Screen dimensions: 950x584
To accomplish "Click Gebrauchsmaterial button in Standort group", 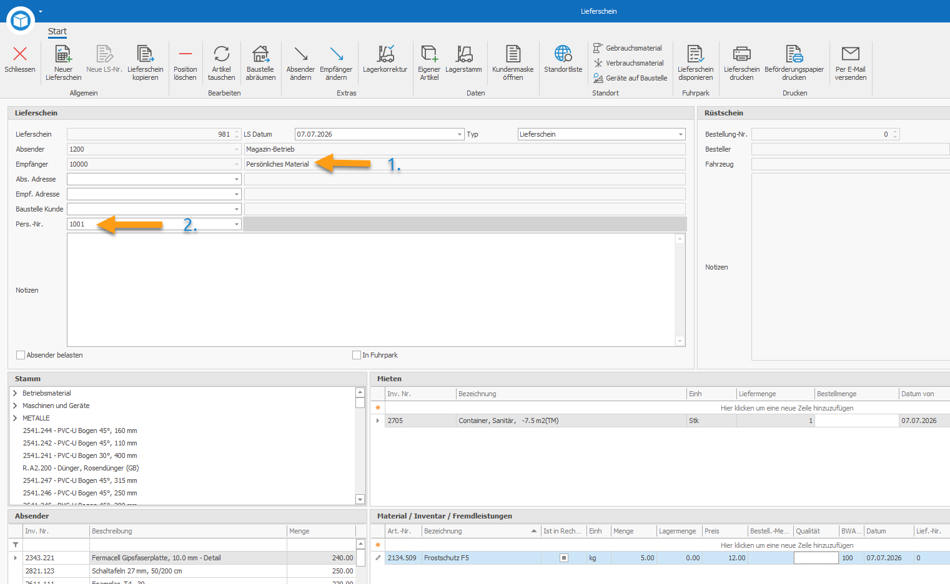I will 628,48.
